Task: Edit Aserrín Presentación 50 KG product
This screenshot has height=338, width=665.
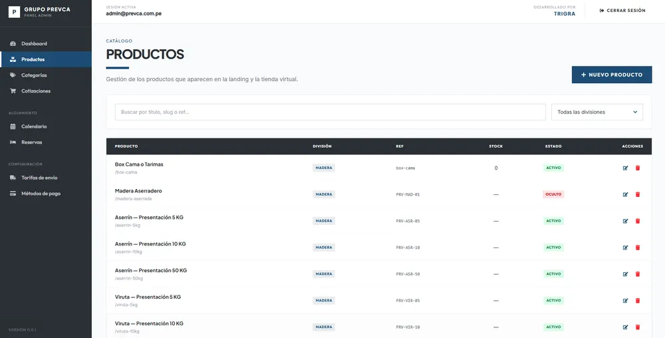Action: [x=625, y=274]
